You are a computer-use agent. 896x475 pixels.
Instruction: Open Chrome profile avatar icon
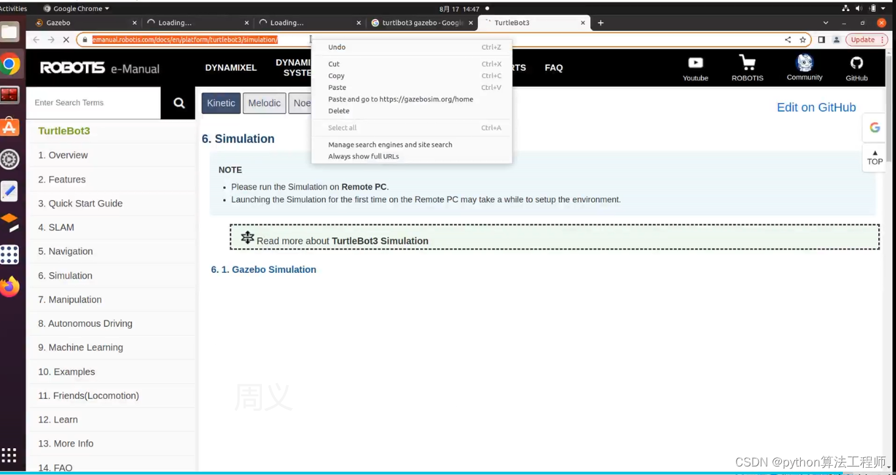click(x=836, y=39)
